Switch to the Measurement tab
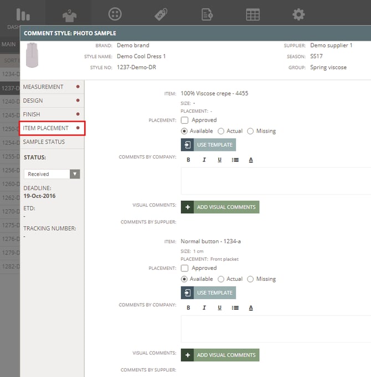Screen dimensions: 371x377 [43, 87]
